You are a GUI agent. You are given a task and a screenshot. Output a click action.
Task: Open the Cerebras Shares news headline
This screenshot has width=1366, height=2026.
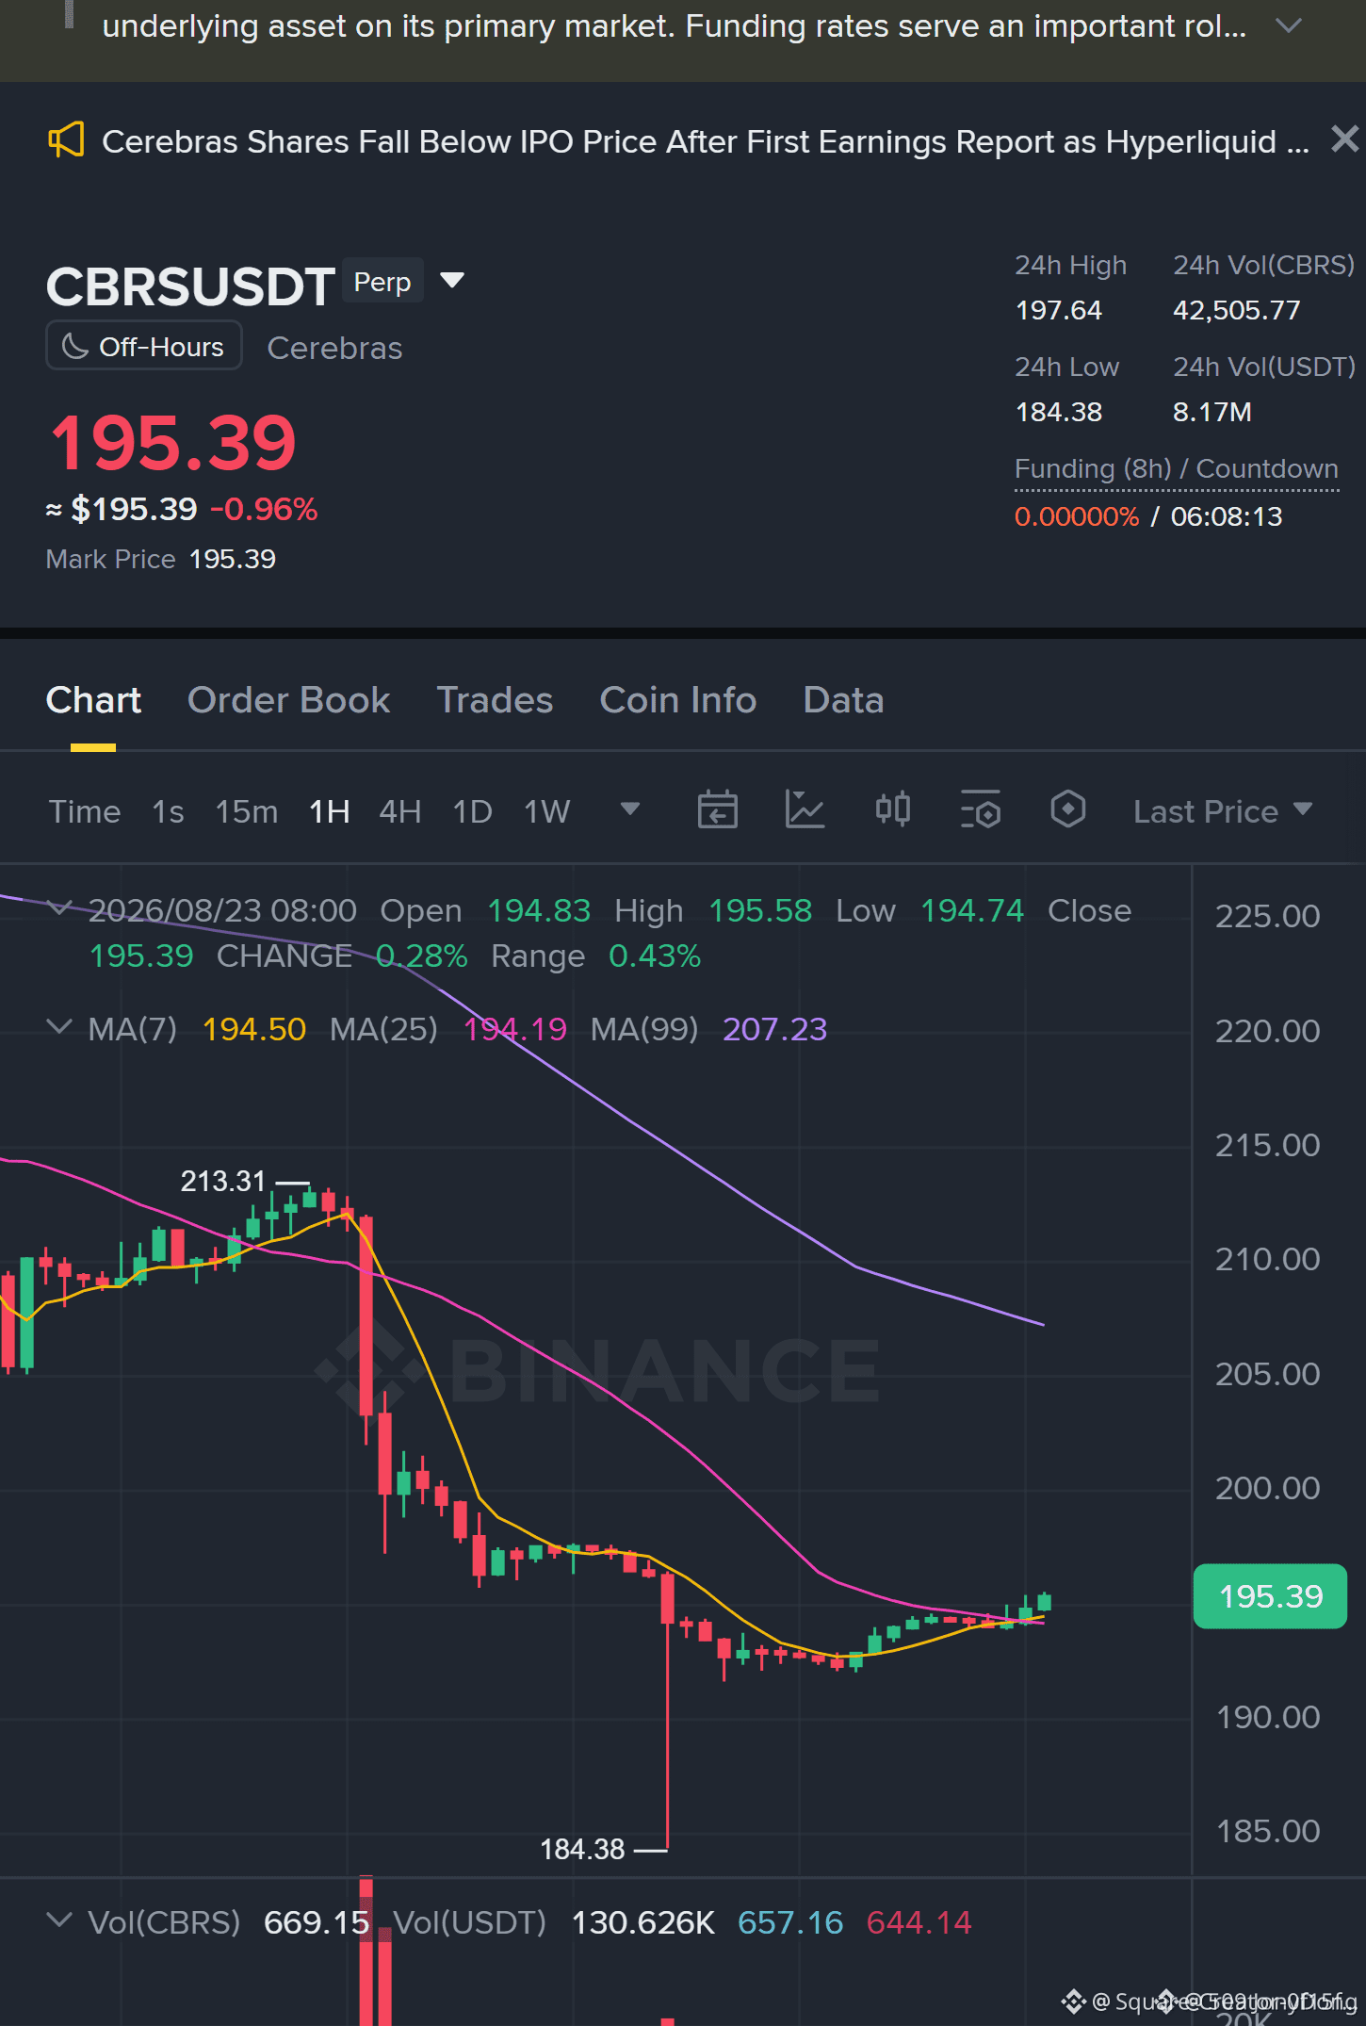pyautogui.click(x=706, y=141)
